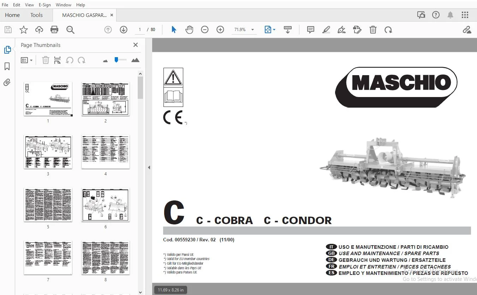Zoom out with minus icon

(x=205, y=30)
